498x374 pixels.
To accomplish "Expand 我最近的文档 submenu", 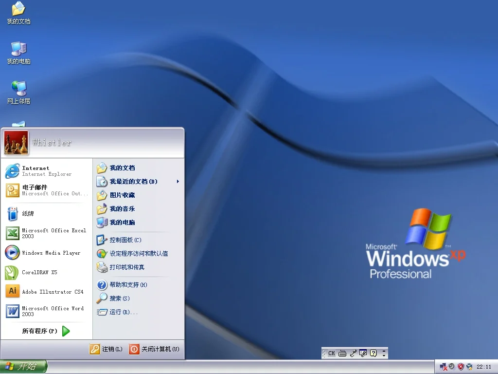I will [127, 182].
